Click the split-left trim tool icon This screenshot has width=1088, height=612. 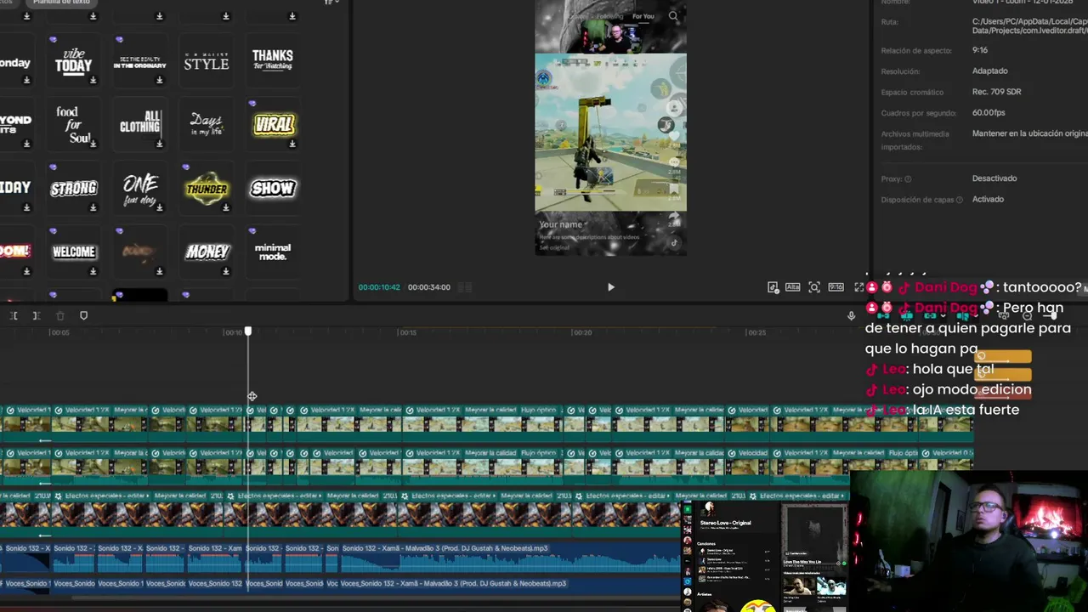14,315
